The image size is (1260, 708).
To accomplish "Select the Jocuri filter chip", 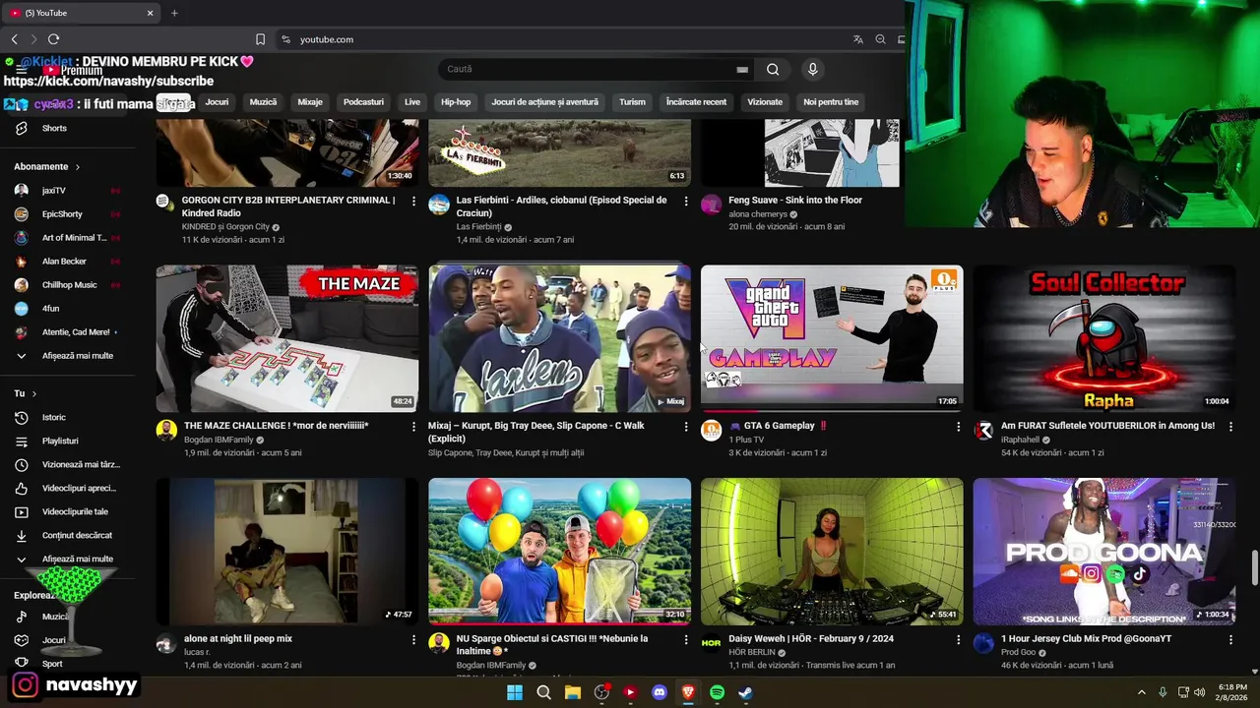I will tap(217, 102).
